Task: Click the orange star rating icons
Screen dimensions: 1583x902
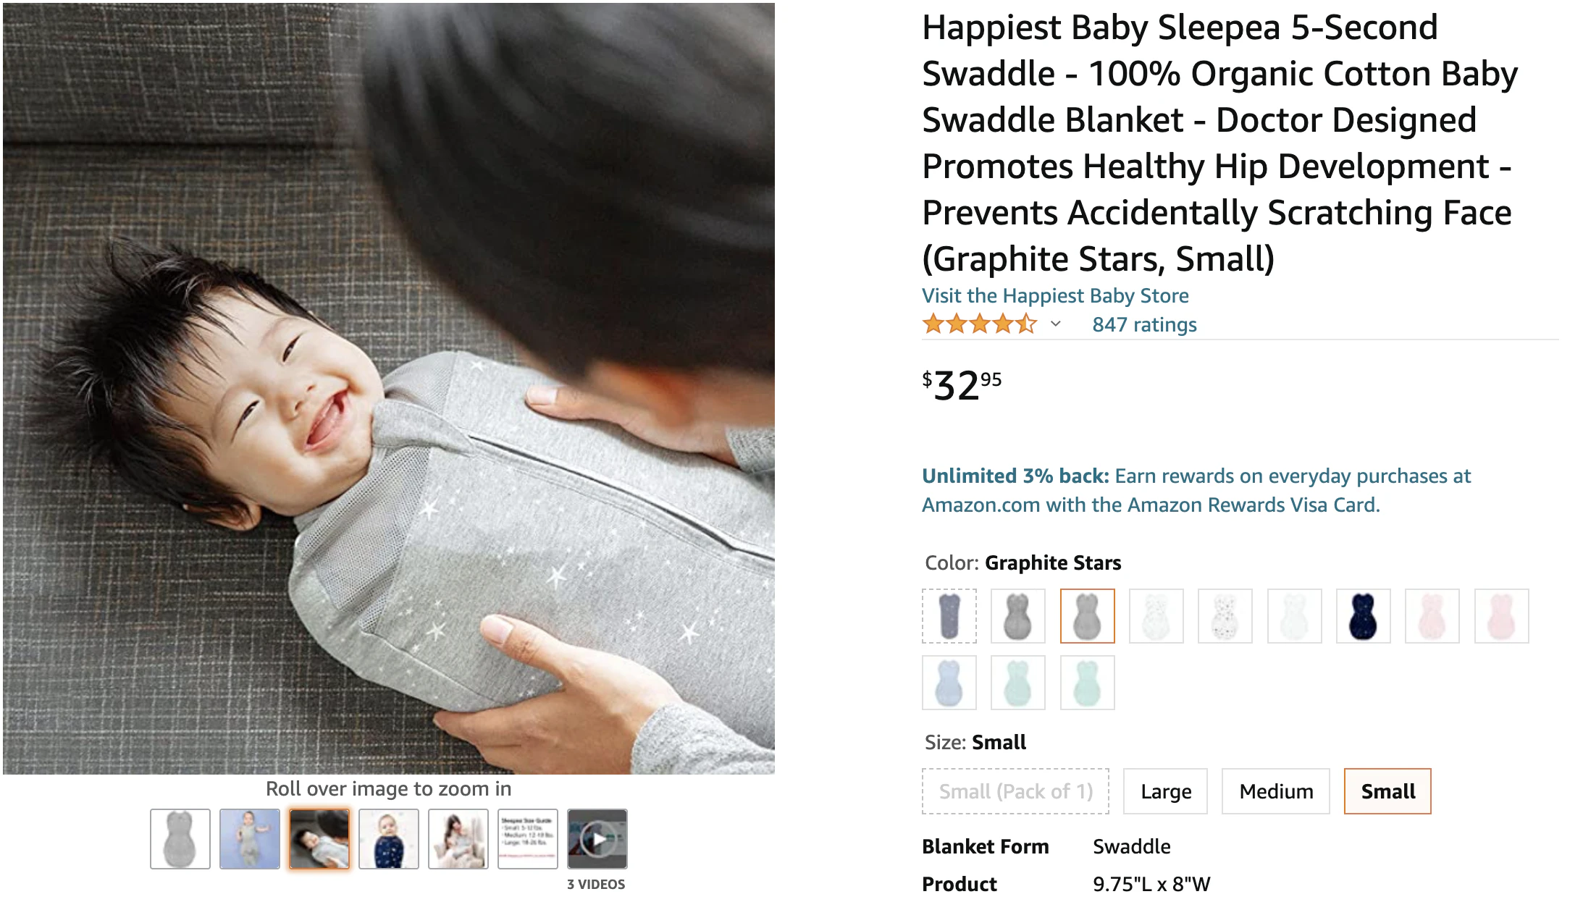Action: click(980, 324)
